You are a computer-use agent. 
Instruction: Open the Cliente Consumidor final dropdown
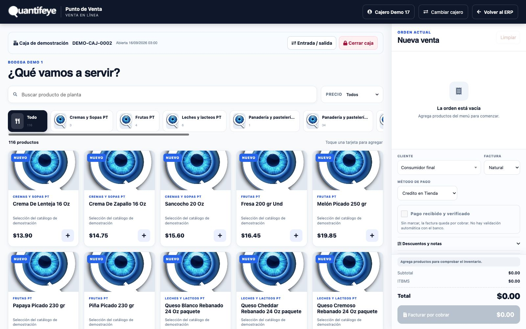pyautogui.click(x=439, y=167)
